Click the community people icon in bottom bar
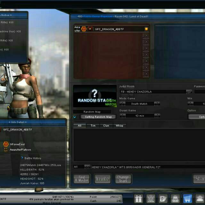The width and height of the screenshot is (205, 205). (200, 199)
